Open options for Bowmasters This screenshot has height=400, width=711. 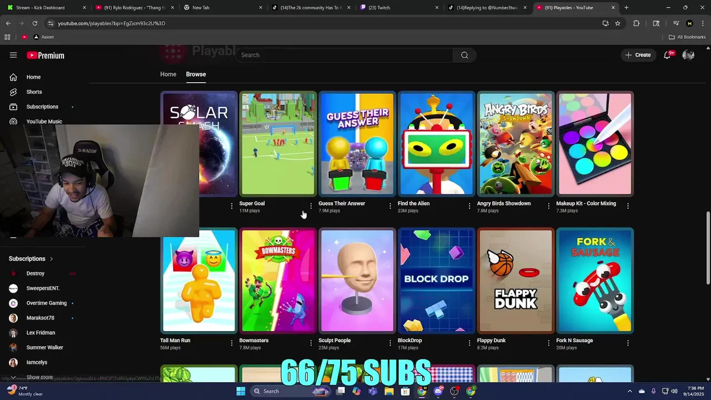pos(311,343)
